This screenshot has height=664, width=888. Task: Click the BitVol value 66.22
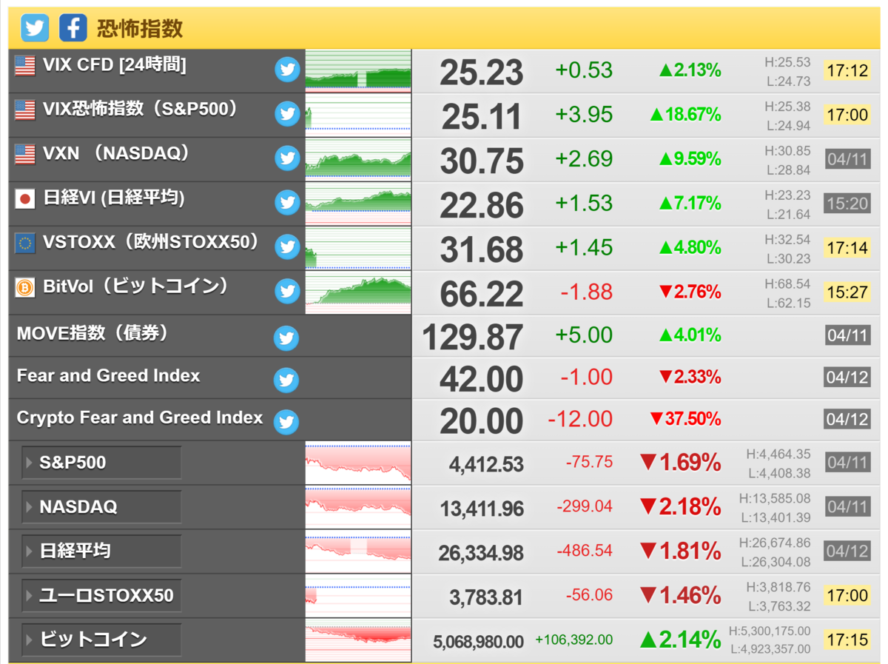pyautogui.click(x=482, y=293)
